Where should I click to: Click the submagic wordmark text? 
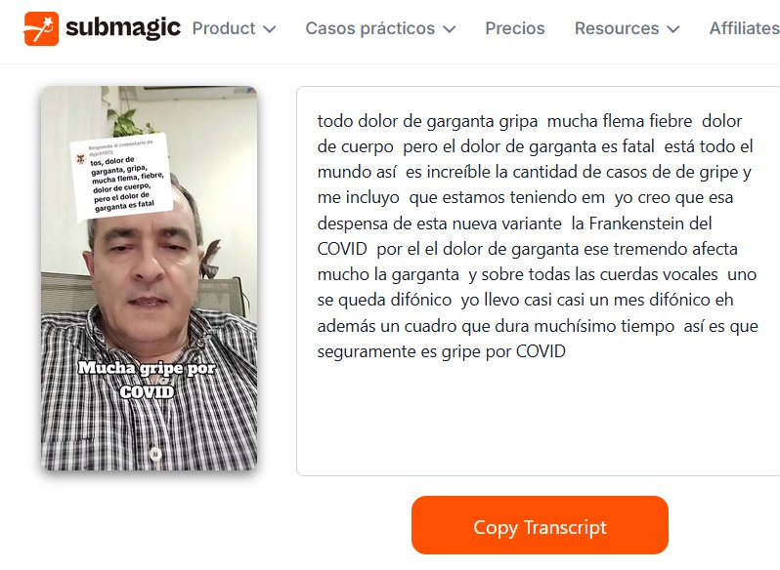pyautogui.click(x=123, y=27)
